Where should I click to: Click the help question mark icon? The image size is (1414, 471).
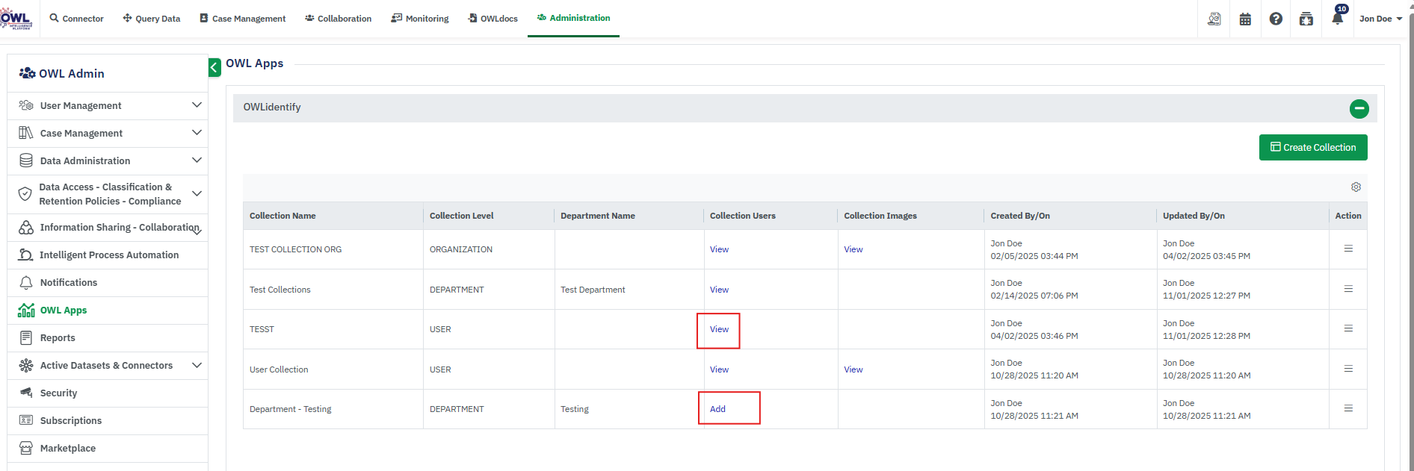point(1276,19)
